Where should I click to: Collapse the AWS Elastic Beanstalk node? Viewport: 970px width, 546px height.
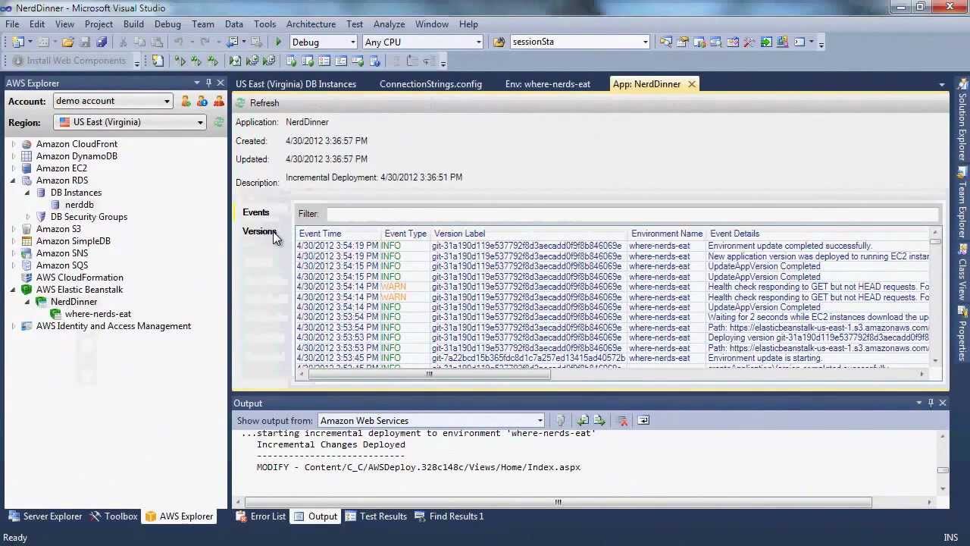(13, 290)
